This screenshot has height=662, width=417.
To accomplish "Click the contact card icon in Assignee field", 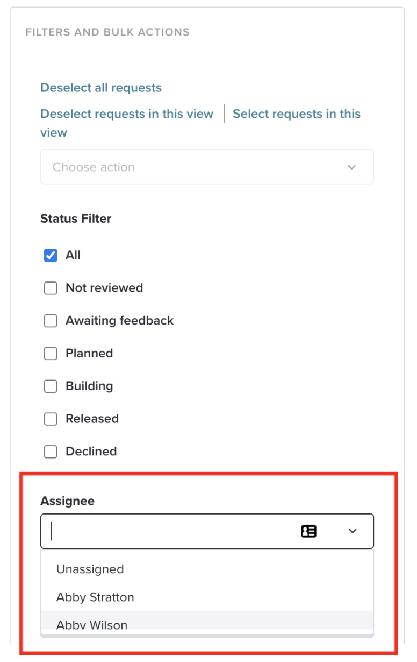I will 309,532.
